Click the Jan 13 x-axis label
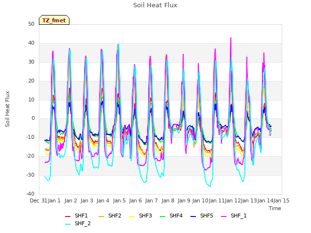Viewport: 311px width, 233px height. [249, 200]
